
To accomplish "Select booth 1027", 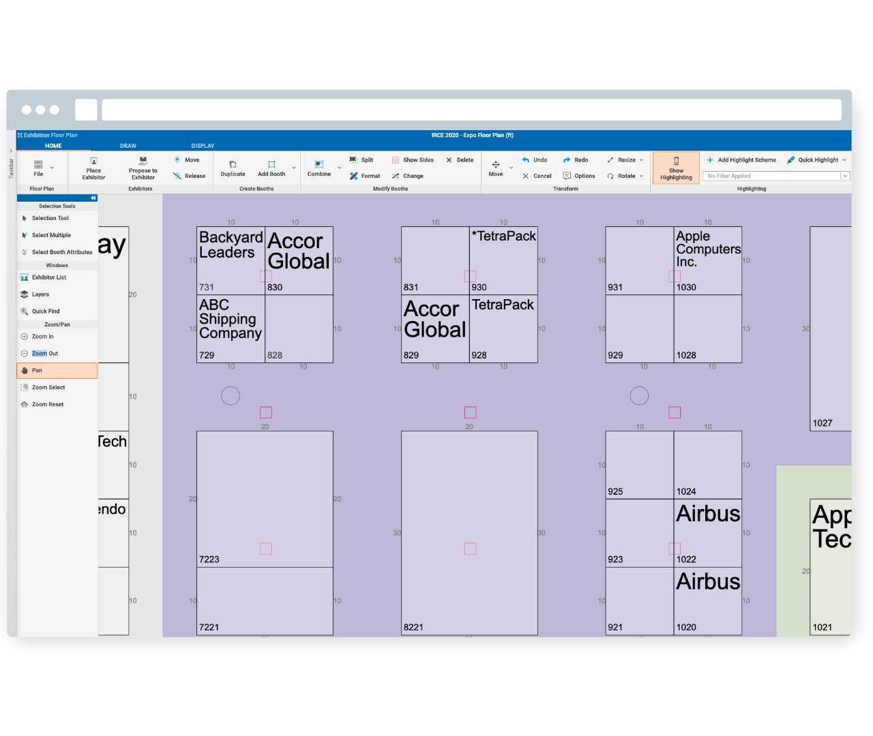I will coord(831,328).
